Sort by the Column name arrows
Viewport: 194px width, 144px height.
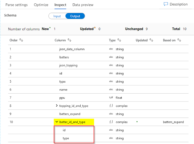[x=69, y=40]
